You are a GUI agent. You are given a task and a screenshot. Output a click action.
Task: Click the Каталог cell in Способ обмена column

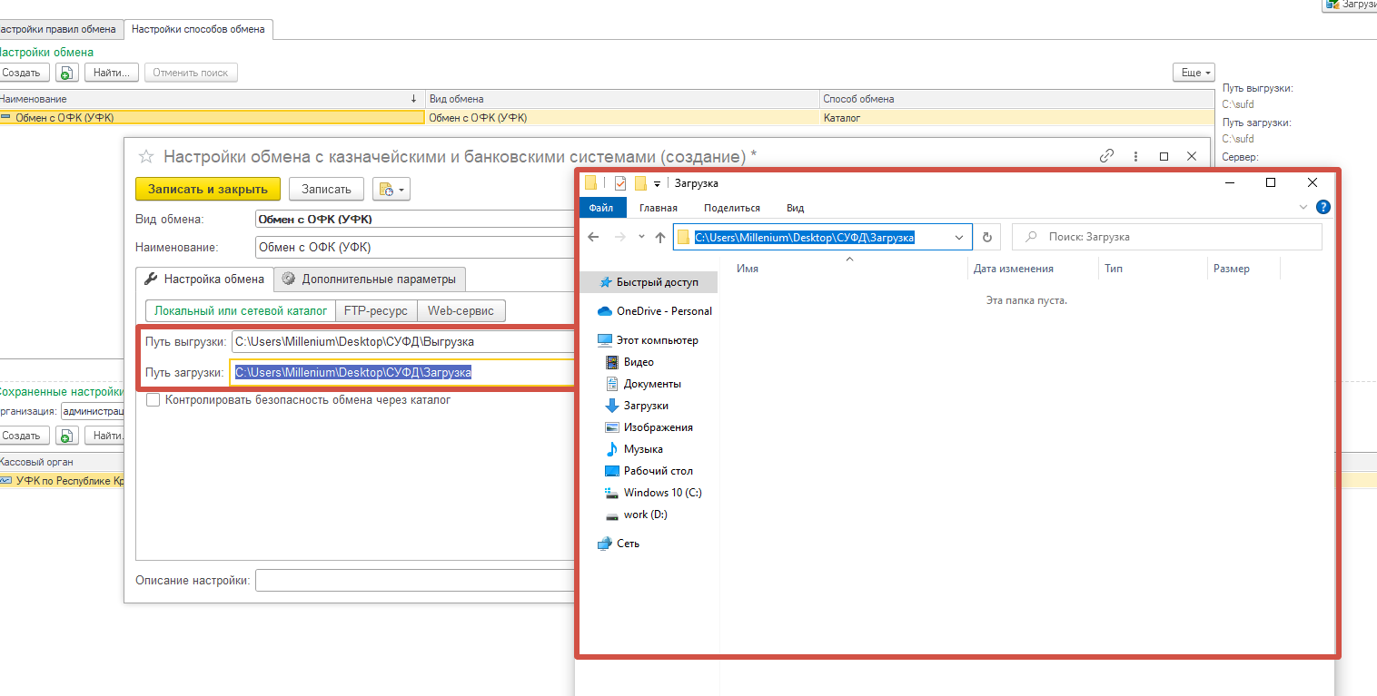(x=1016, y=118)
